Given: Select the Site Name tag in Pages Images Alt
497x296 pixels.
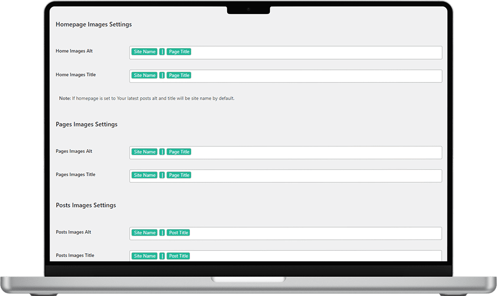Looking at the screenshot, I should pos(144,151).
